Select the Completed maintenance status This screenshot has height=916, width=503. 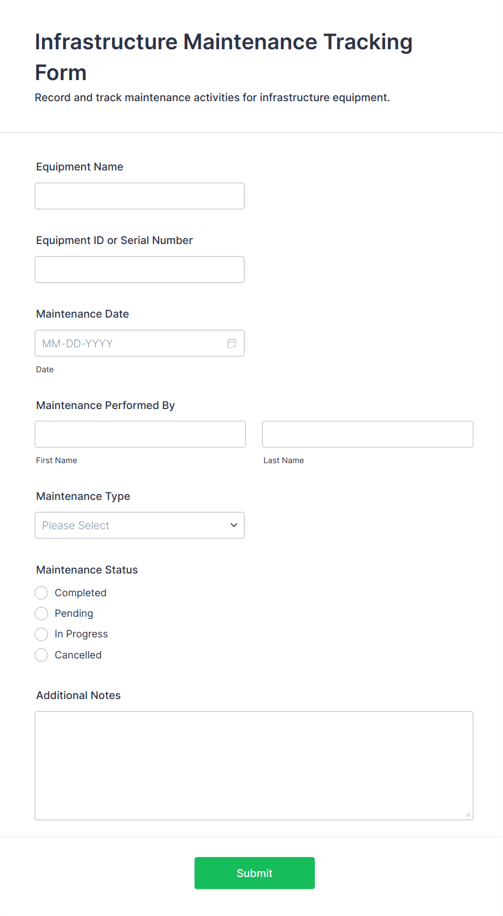click(x=41, y=592)
